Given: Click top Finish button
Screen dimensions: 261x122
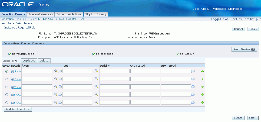Looking at the screenshot, I should tap(253, 29).
